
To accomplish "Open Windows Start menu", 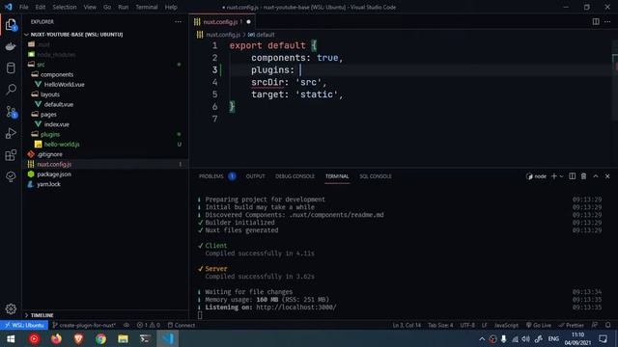I will pyautogui.click(x=11, y=338).
